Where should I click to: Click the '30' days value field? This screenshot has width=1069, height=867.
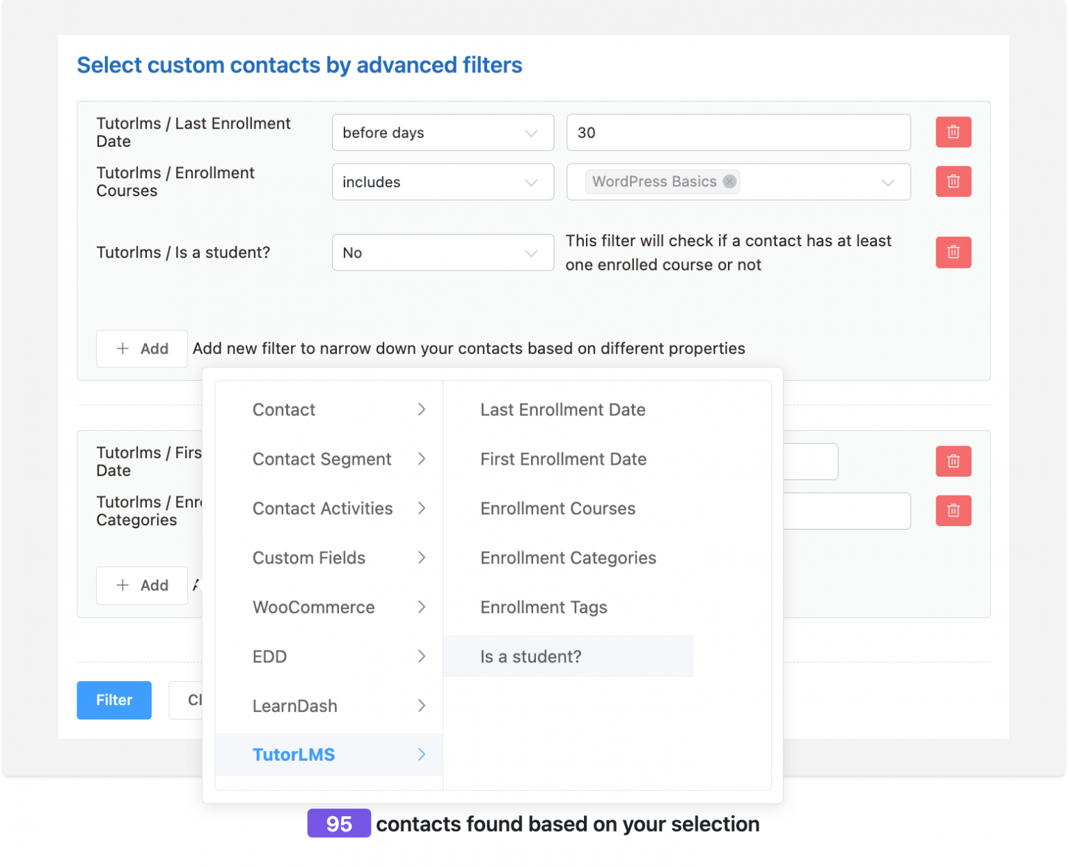click(x=738, y=132)
